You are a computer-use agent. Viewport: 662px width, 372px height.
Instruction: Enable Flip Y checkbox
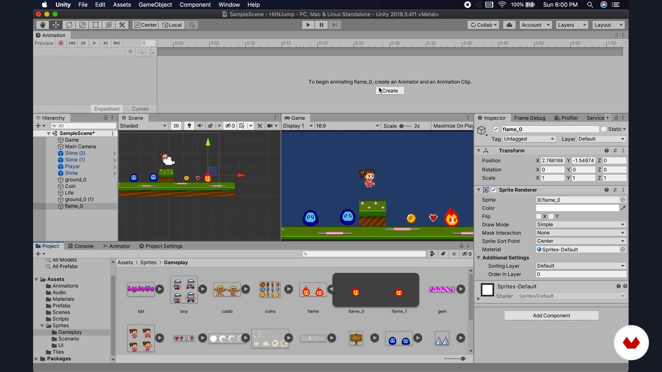click(551, 216)
